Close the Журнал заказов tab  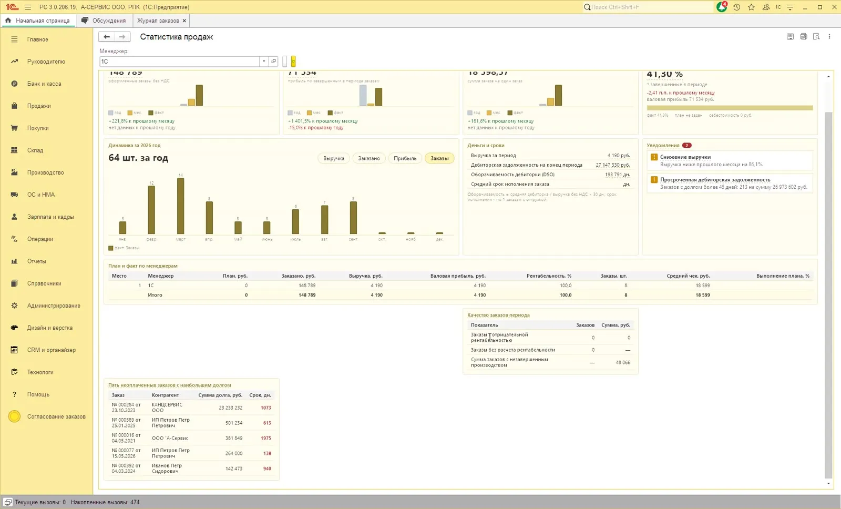[184, 21]
